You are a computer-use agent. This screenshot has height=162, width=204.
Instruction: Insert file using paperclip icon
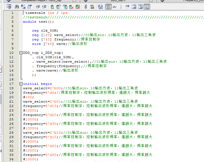click(x=86, y=7)
